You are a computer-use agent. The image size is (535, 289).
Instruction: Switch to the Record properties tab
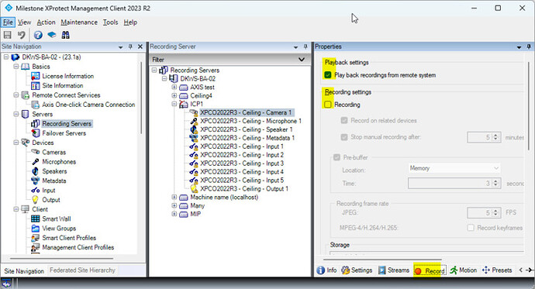coord(430,270)
